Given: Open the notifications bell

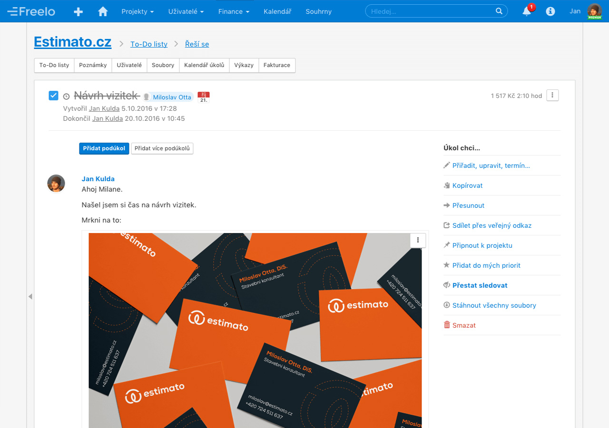Looking at the screenshot, I should tap(527, 11).
